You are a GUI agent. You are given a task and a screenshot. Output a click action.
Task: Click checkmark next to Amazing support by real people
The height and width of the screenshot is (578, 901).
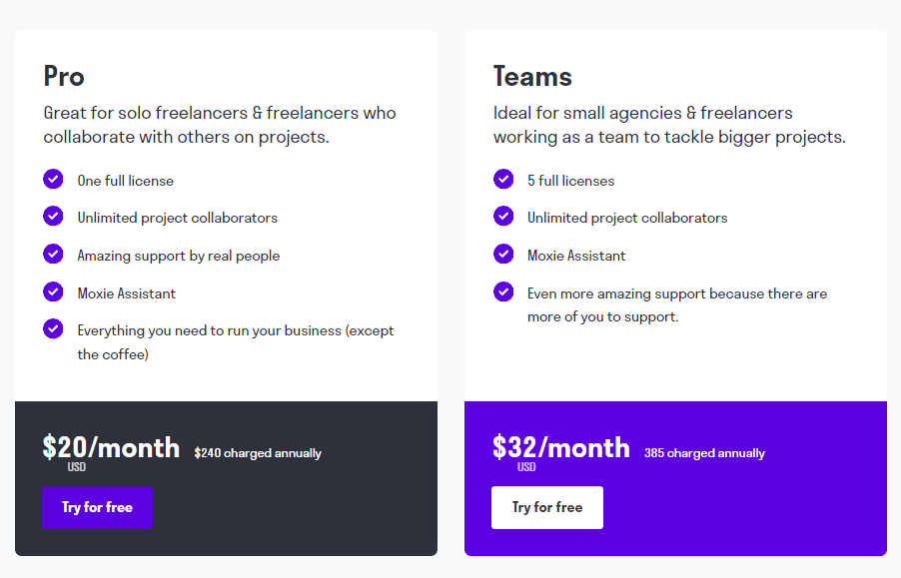[x=53, y=254]
